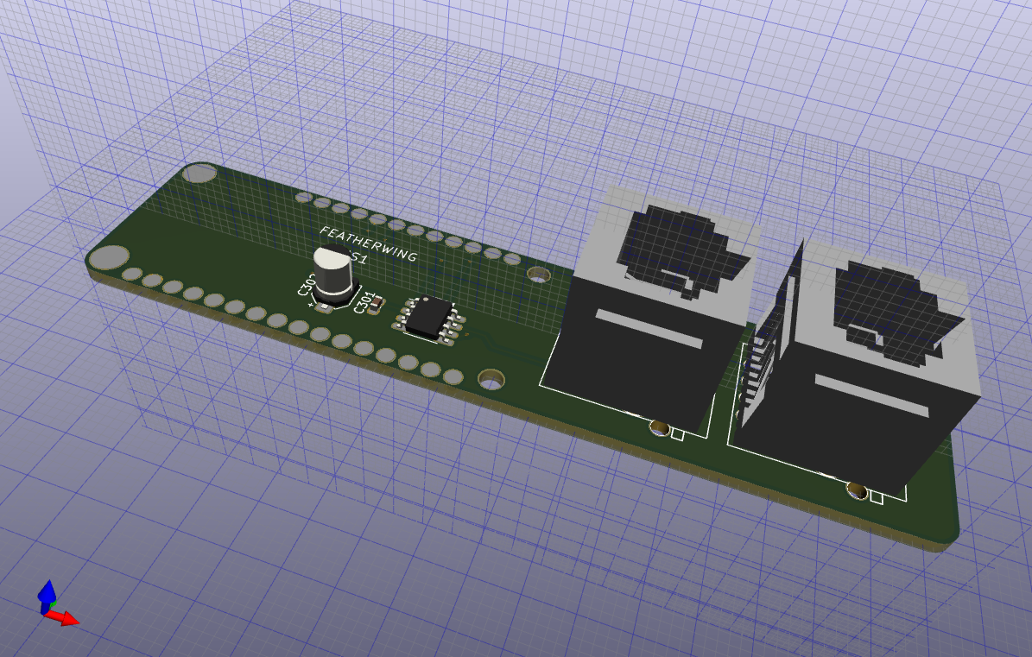This screenshot has height=657, width=1032.
Task: Select the small C301 capacitor component
Action: pyautogui.click(x=378, y=305)
